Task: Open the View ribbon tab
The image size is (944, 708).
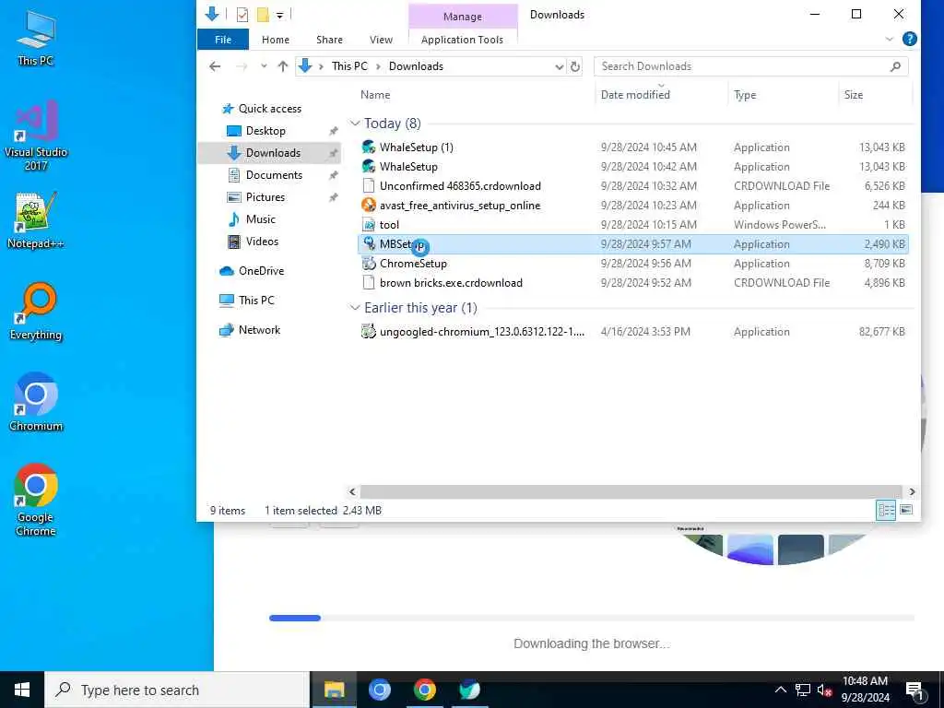Action: pos(381,40)
